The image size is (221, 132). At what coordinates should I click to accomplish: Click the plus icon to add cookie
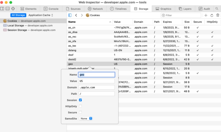(206, 15)
